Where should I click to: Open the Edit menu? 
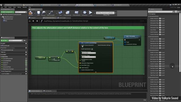[6, 7]
